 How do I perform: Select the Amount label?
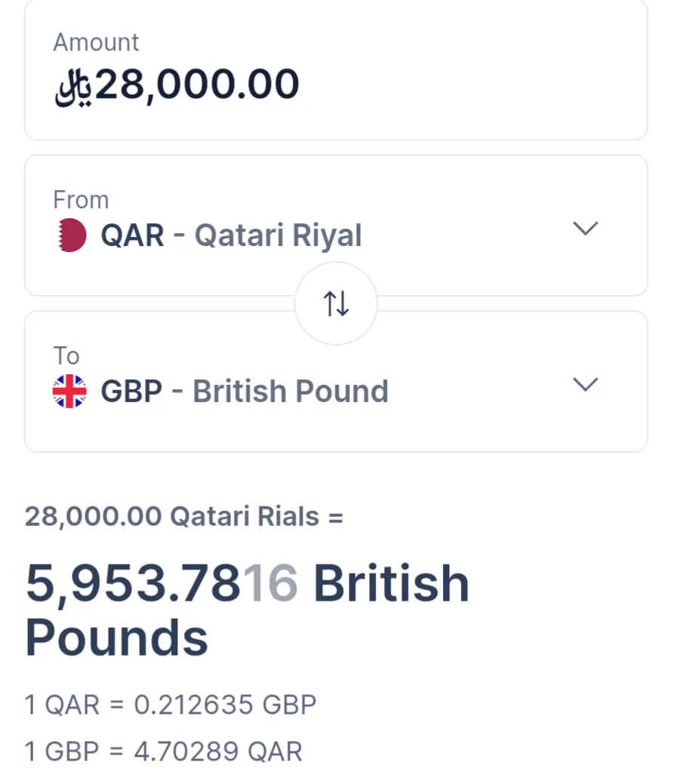96,42
